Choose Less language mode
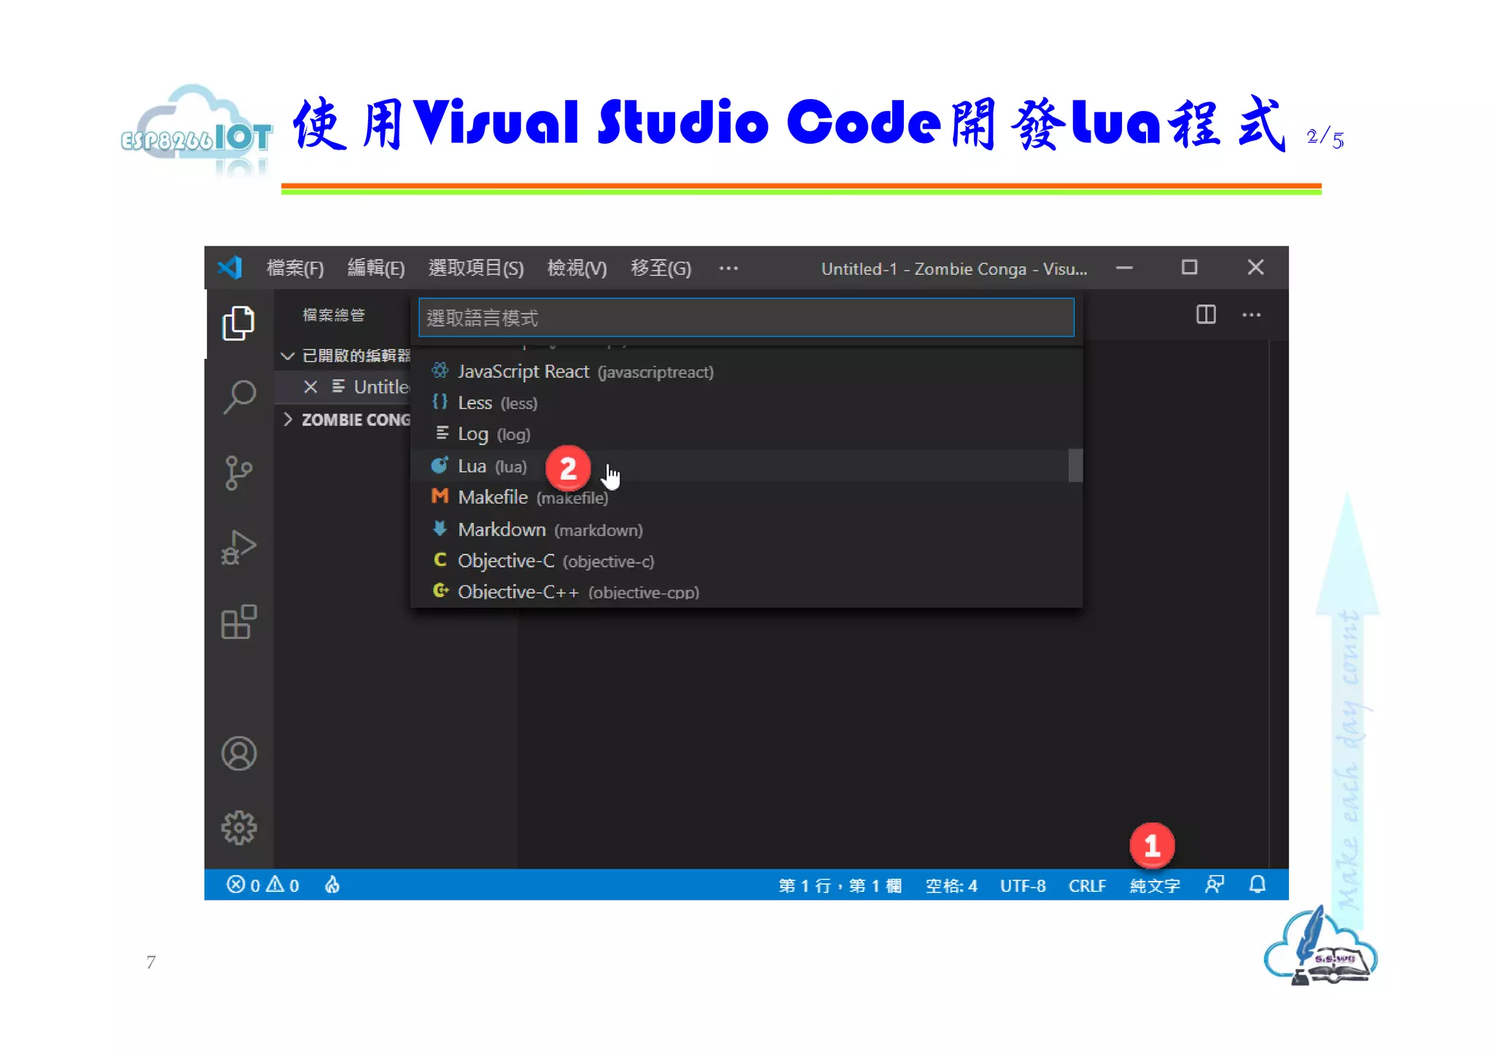Viewport: 1493px width, 1056px height. click(739, 403)
